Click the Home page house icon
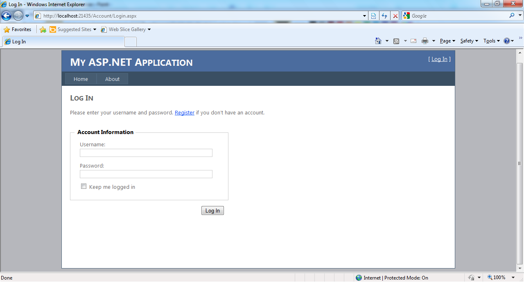 pos(378,41)
